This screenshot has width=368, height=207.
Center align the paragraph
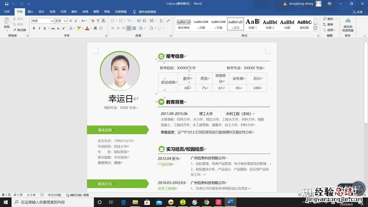pos(117,28)
